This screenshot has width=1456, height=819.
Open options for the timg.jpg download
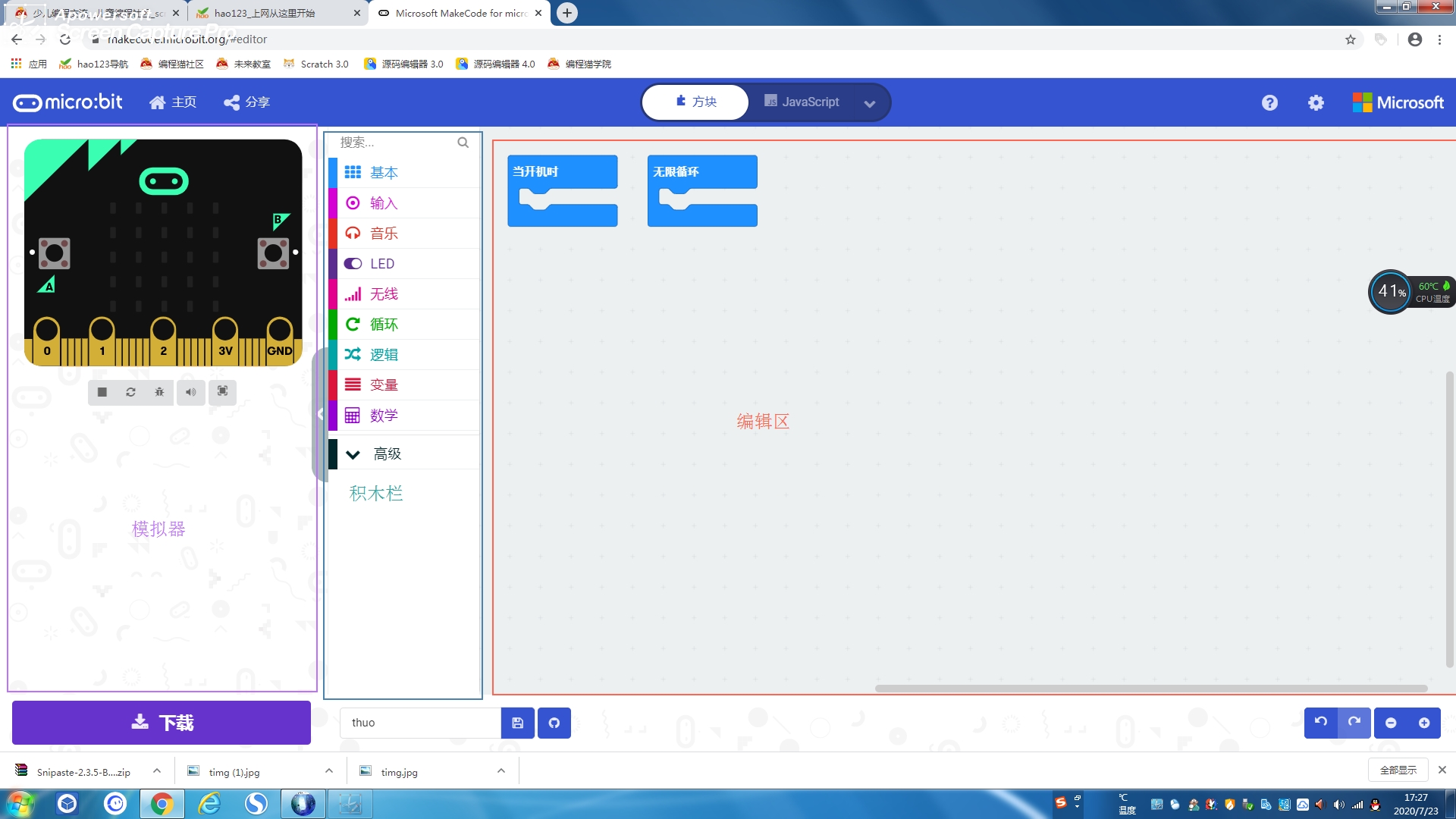[500, 771]
